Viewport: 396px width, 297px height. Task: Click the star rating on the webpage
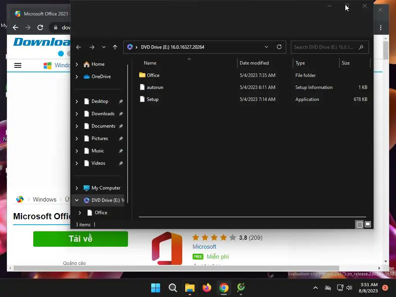214,238
